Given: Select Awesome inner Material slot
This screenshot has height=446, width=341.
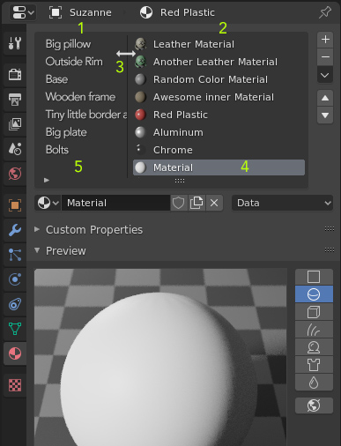Looking at the screenshot, I should 219,97.
